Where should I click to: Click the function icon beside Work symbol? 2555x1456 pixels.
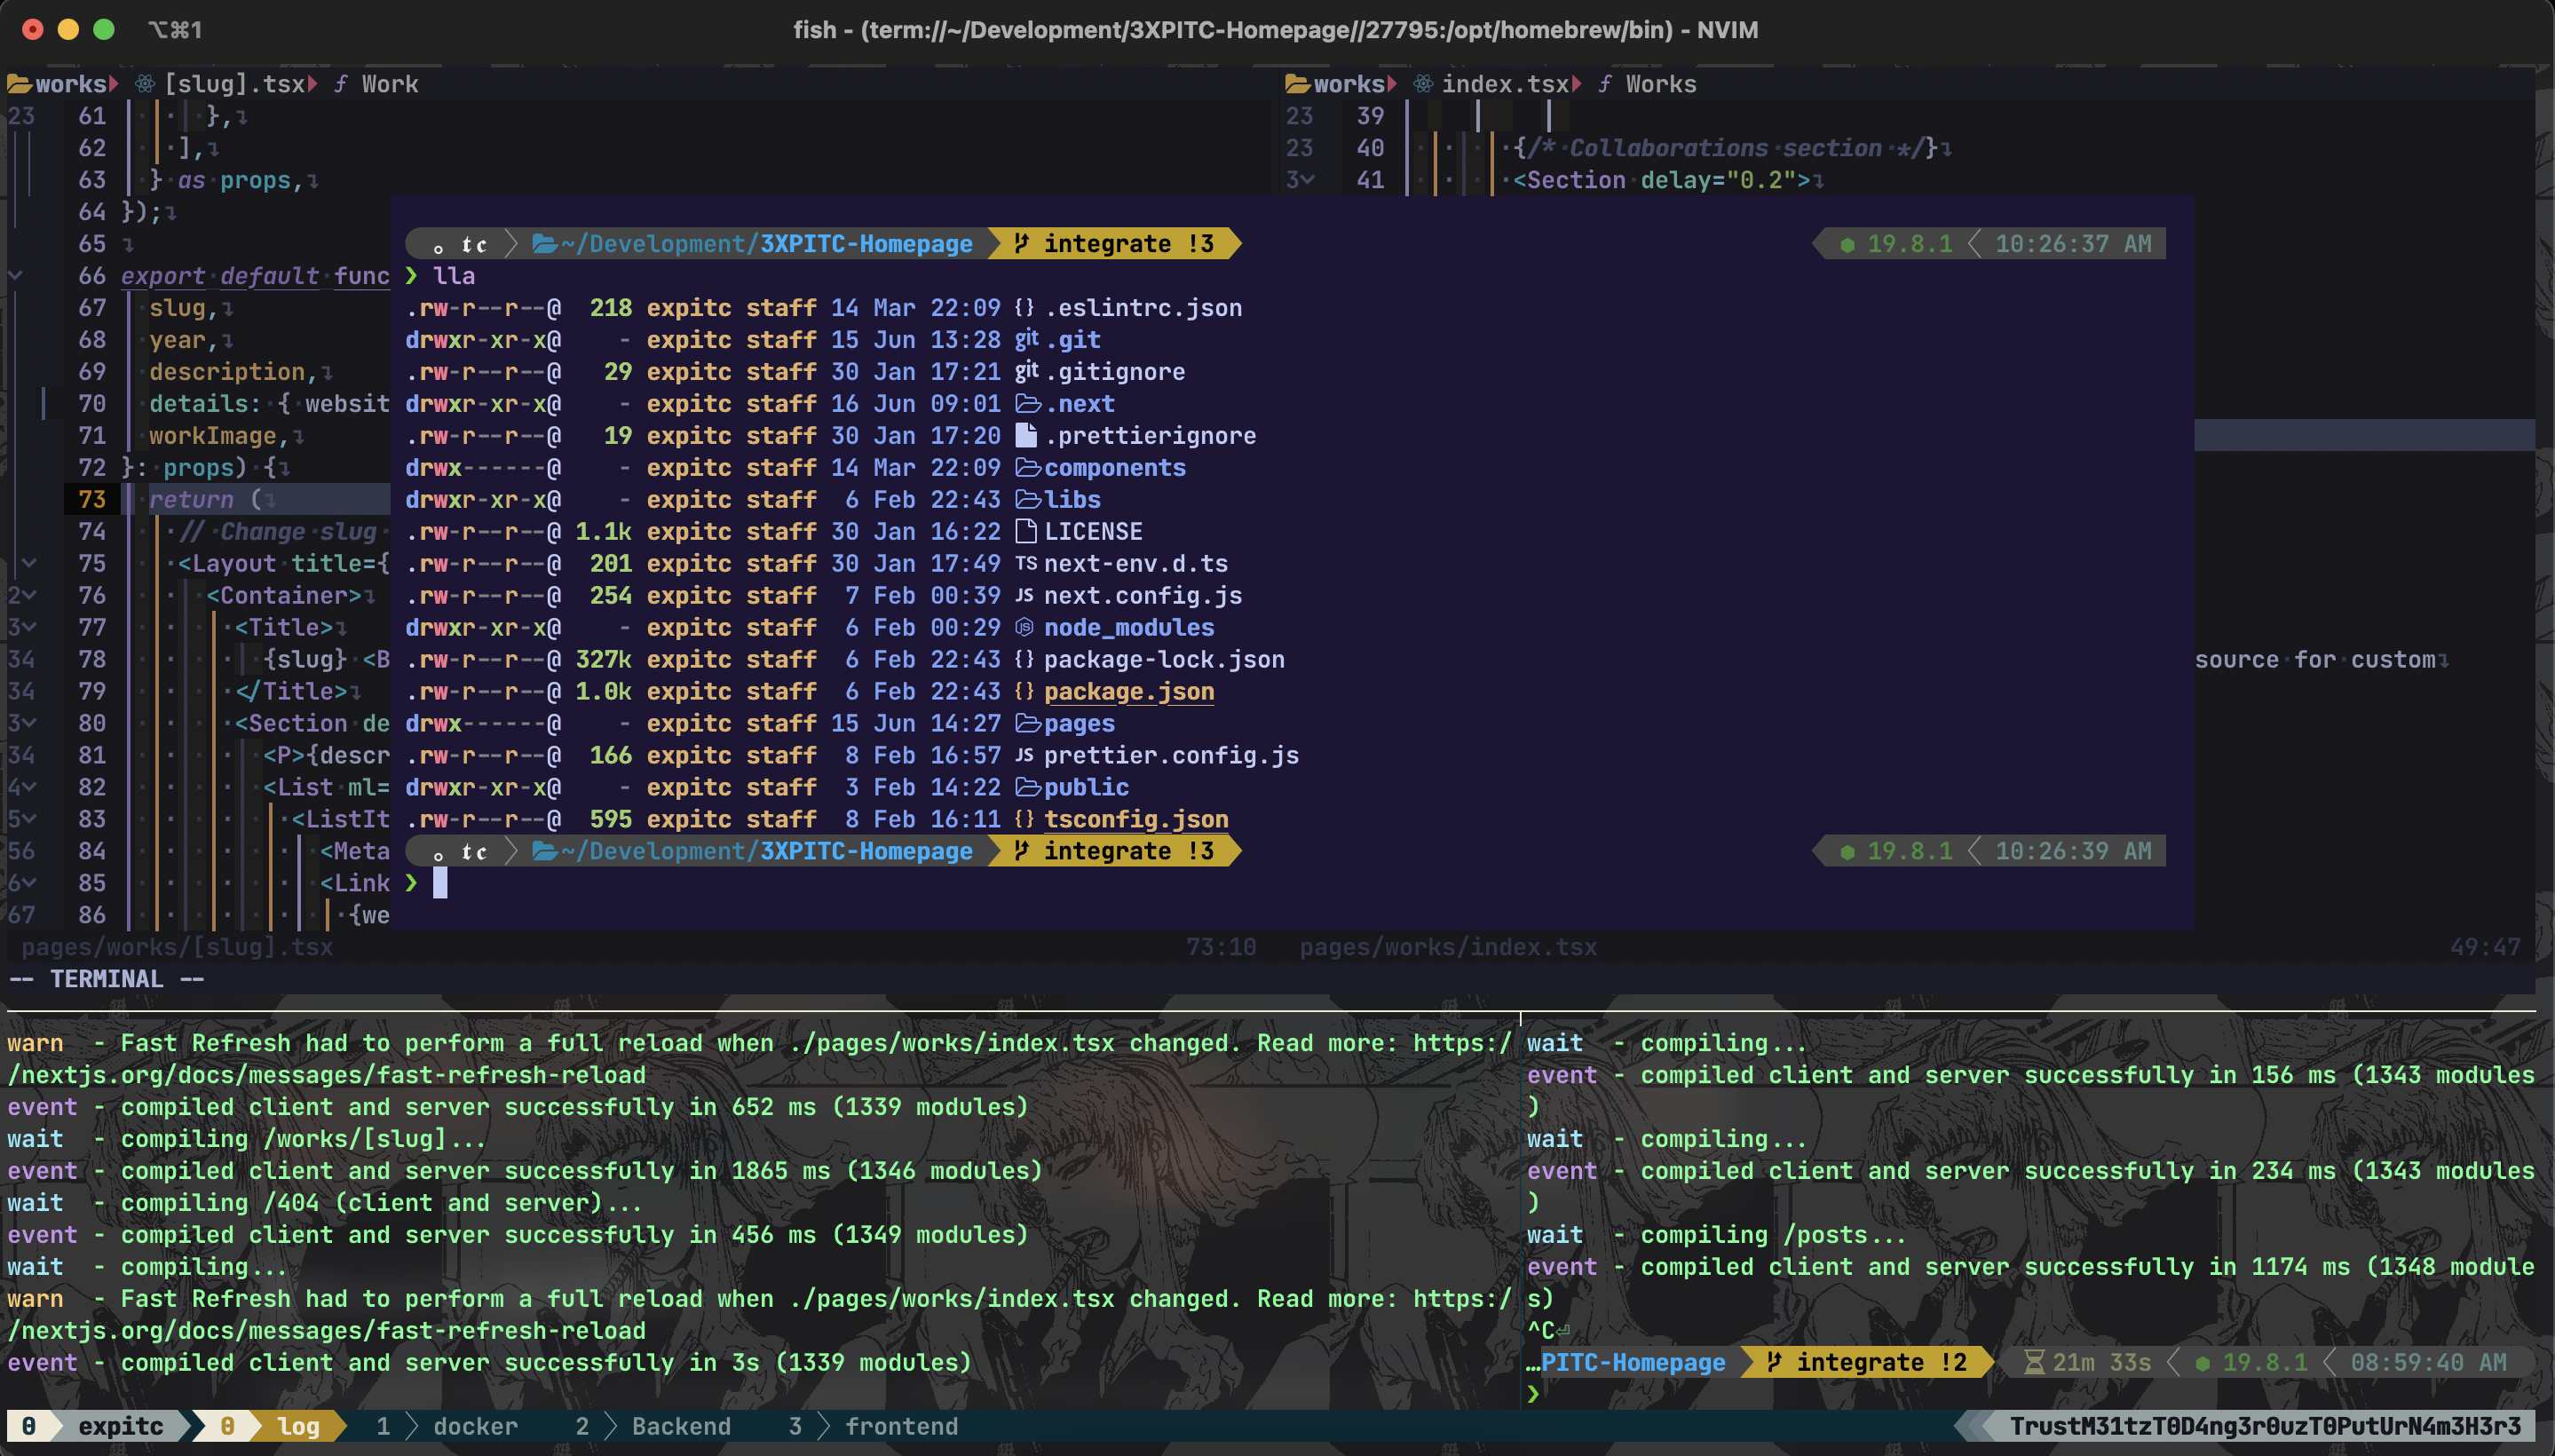340,84
